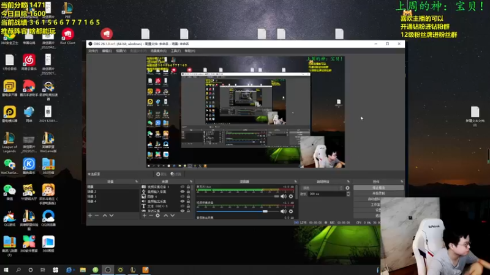Open the View menu in OBS
The width and height of the screenshot is (490, 275).
pos(121,51)
